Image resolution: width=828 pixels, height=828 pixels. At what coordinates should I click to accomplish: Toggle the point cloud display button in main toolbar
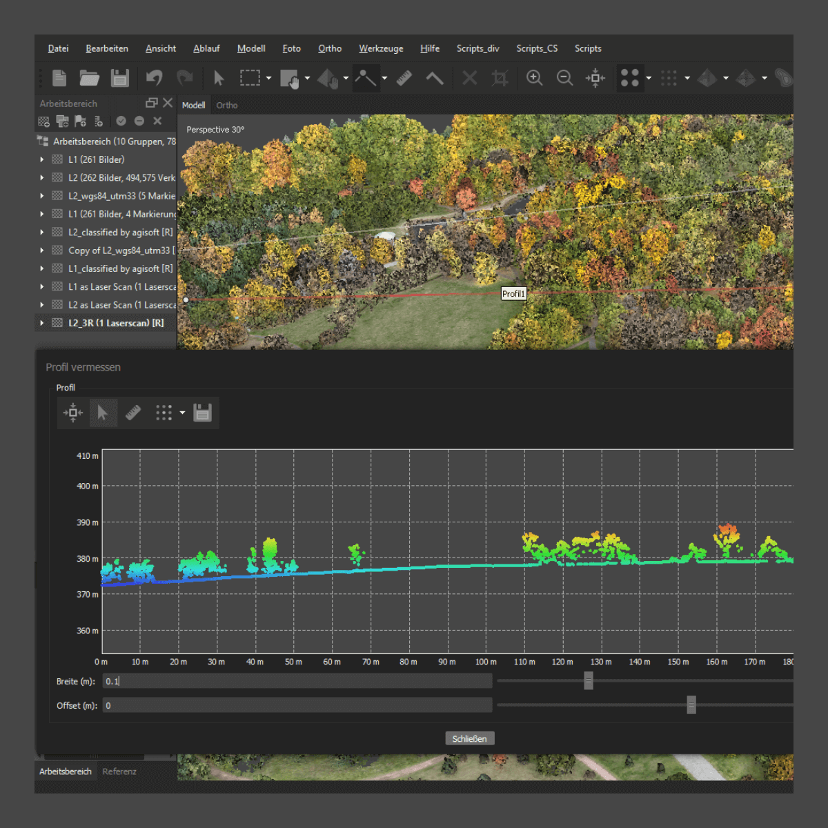(x=629, y=78)
